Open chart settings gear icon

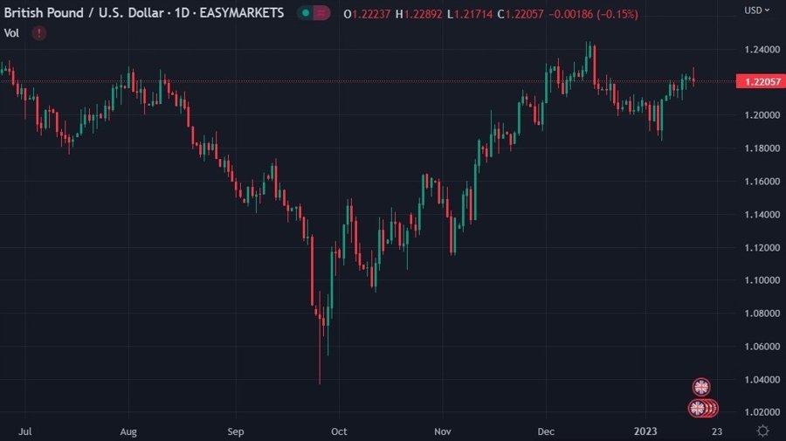click(x=762, y=431)
